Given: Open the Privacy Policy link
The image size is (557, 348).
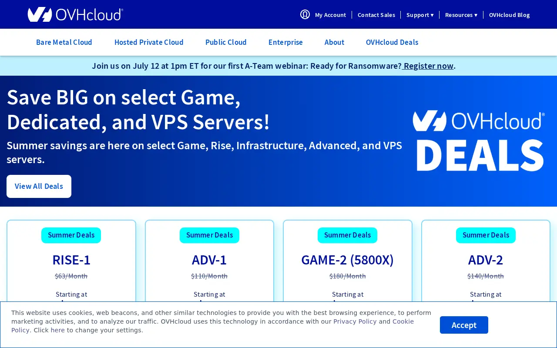Looking at the screenshot, I should click(x=355, y=321).
